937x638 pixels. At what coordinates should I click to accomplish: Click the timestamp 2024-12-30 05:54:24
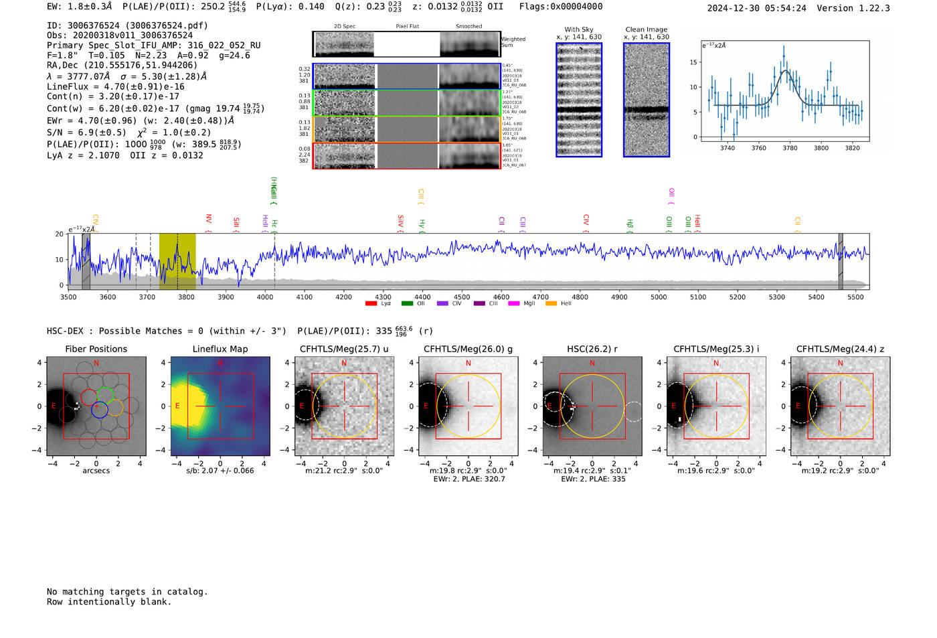click(757, 8)
